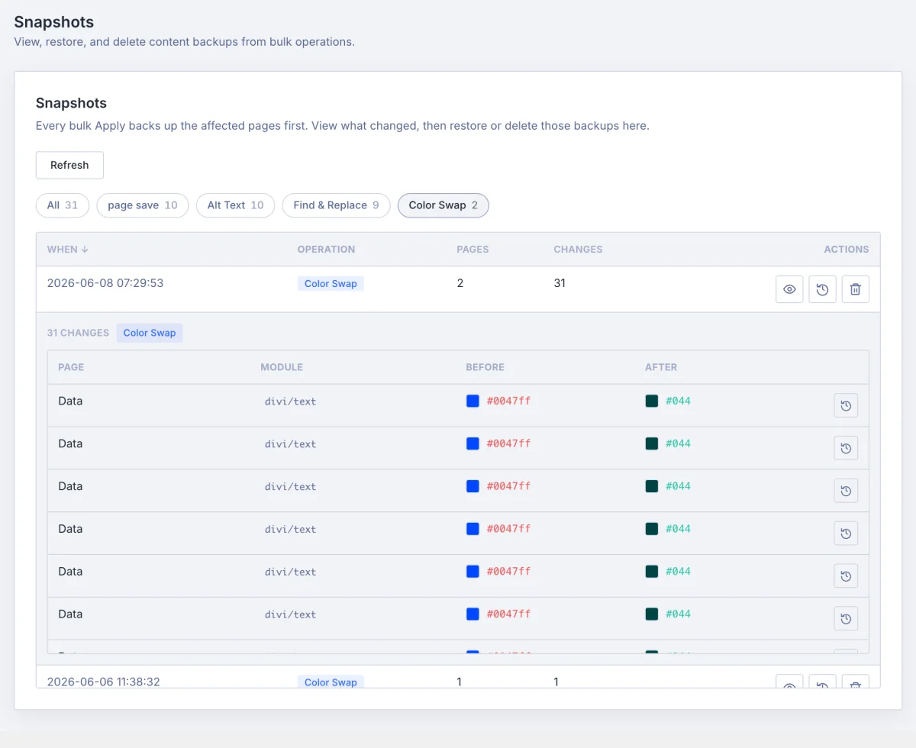Click the Snapshots card heading

[71, 103]
